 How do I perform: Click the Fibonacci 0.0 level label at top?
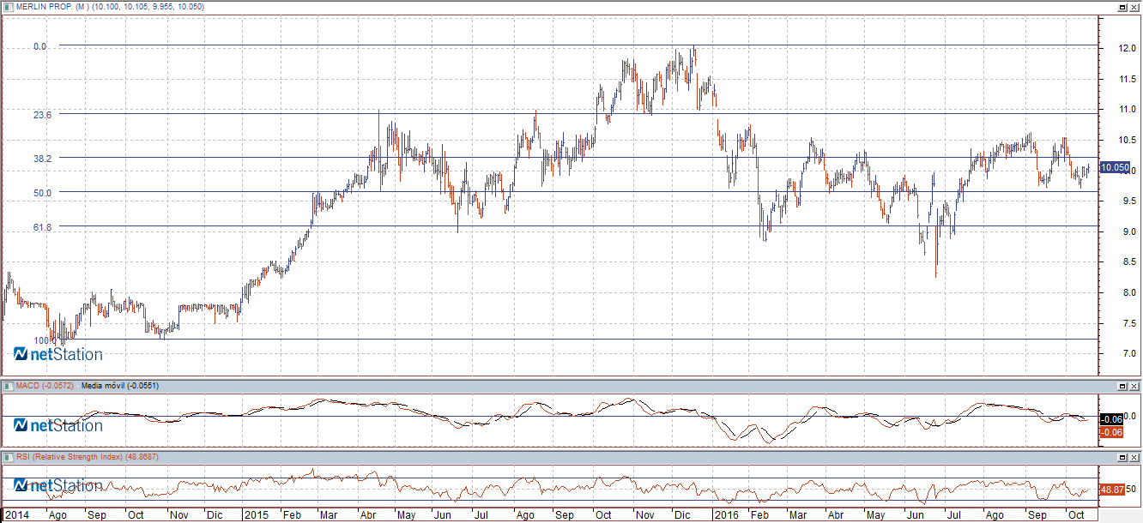click(x=39, y=46)
